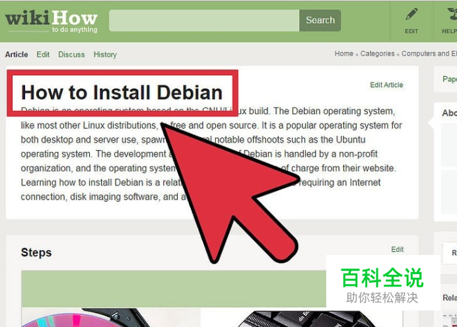Switch to the Edit tab
Screen dimensions: 457x327
point(43,54)
